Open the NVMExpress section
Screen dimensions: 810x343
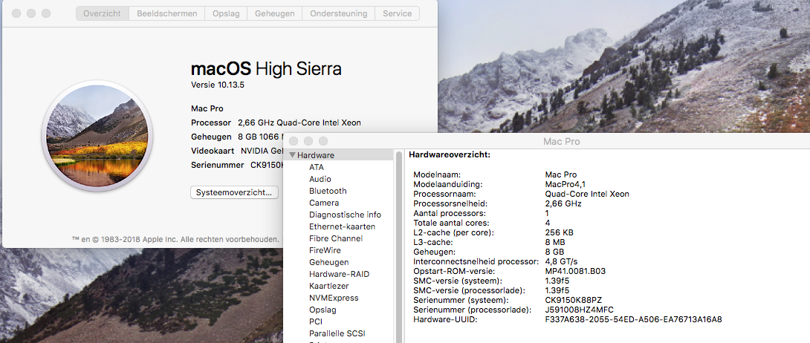point(334,298)
